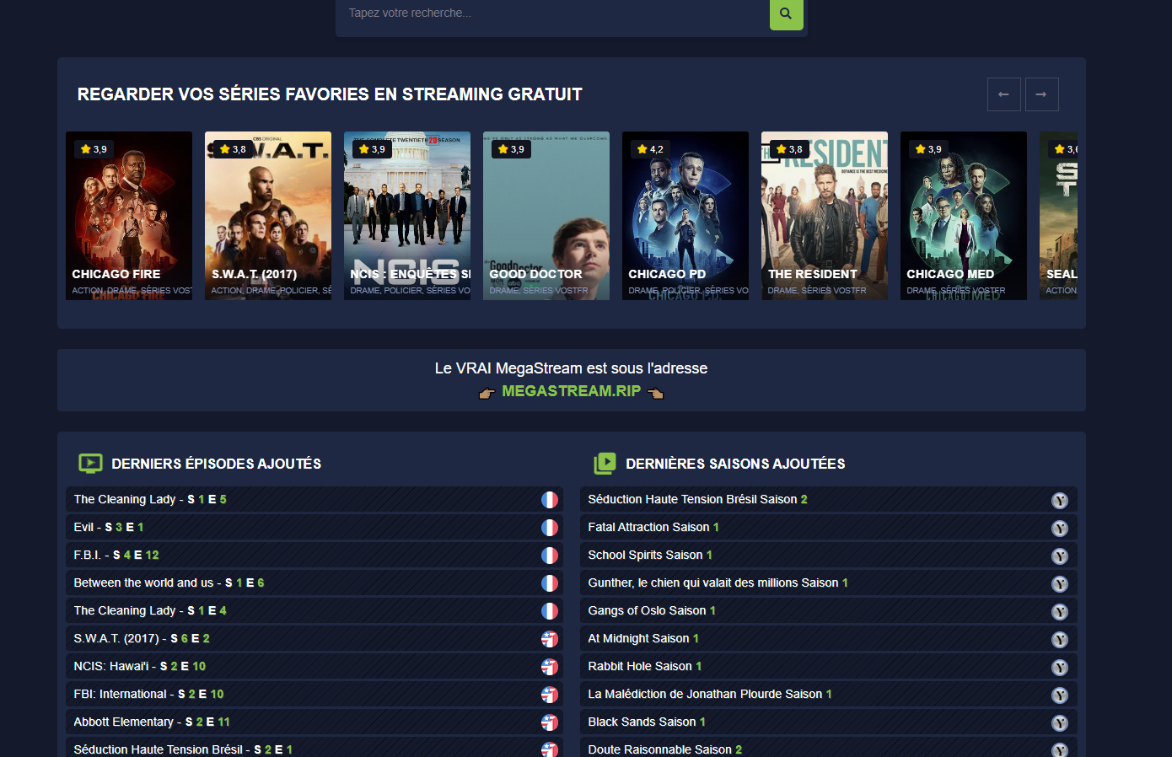
Task: Click the French flag on The Cleaning Lady S1E5
Action: tap(550, 500)
